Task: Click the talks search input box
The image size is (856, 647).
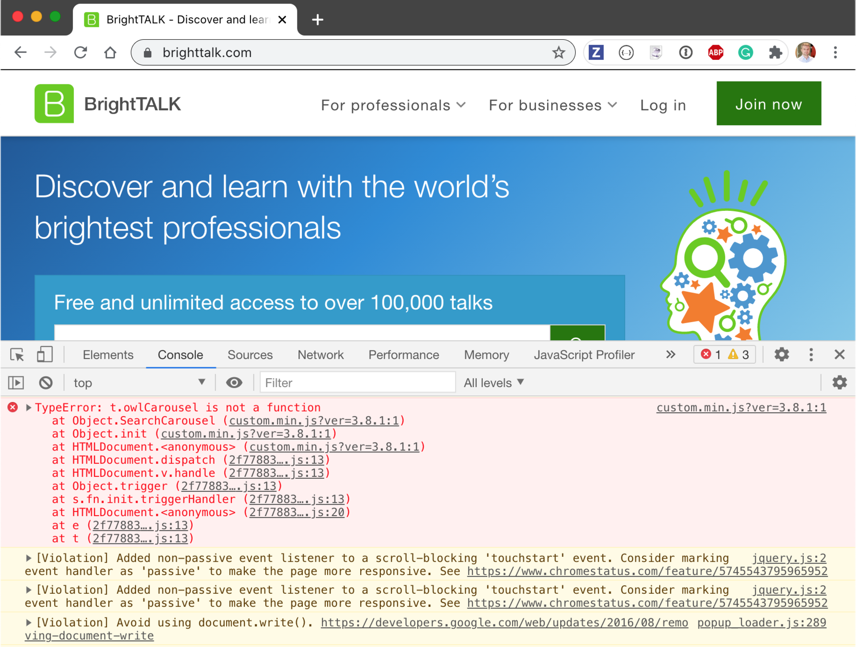Action: coord(302,333)
